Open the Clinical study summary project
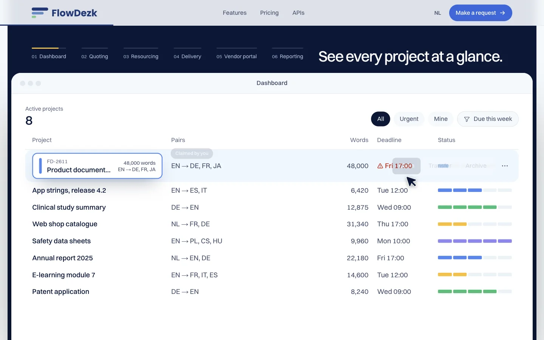Image resolution: width=544 pixels, height=340 pixels. (x=69, y=207)
